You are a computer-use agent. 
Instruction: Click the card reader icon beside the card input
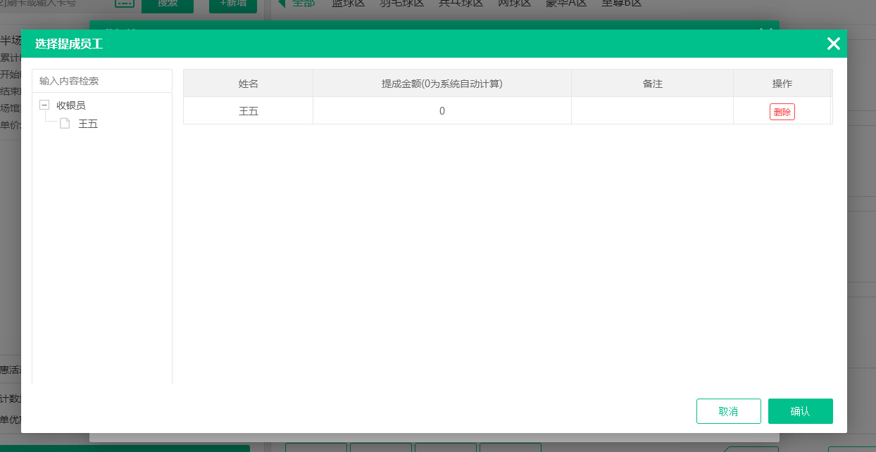coord(124,3)
